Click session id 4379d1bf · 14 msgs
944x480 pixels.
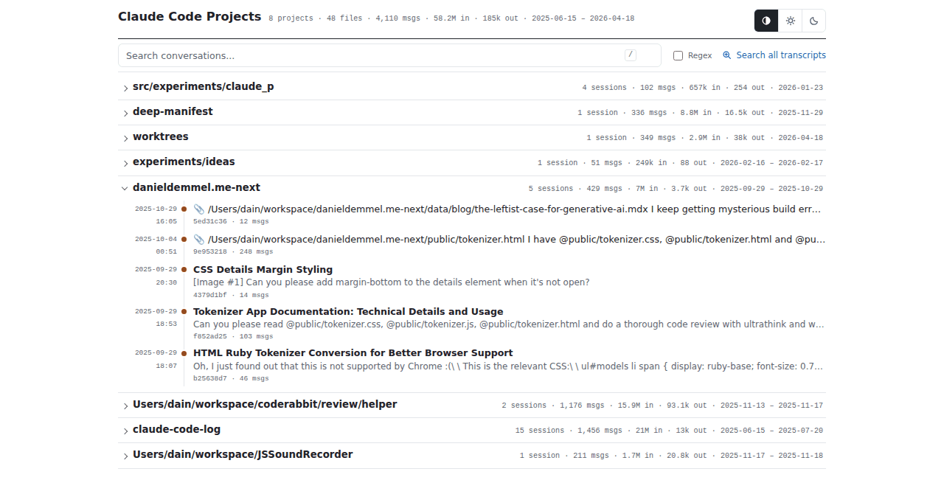(231, 295)
